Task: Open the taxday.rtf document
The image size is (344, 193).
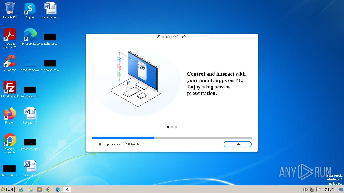Action: tap(30, 116)
